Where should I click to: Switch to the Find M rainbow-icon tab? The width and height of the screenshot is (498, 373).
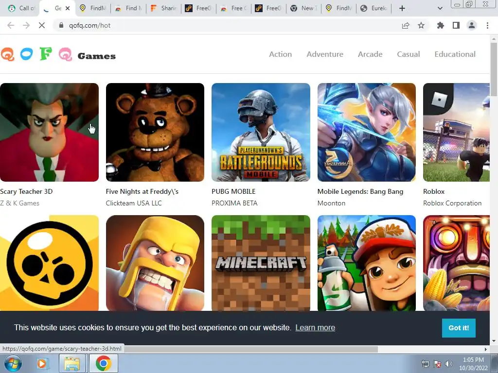[128, 8]
